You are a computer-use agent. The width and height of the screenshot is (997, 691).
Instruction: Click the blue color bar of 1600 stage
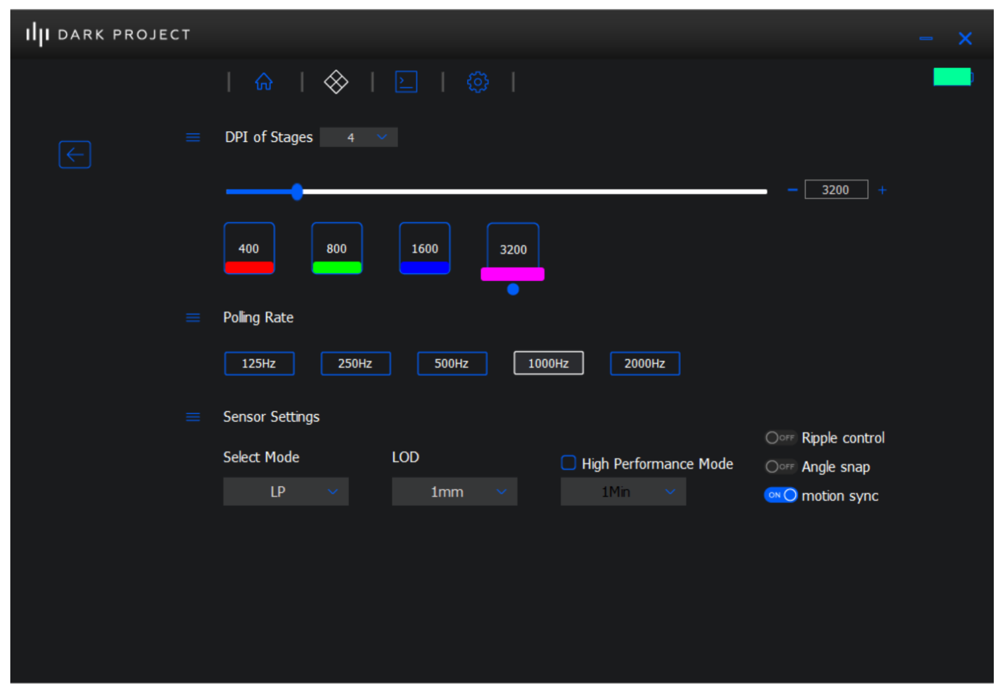[x=425, y=267]
